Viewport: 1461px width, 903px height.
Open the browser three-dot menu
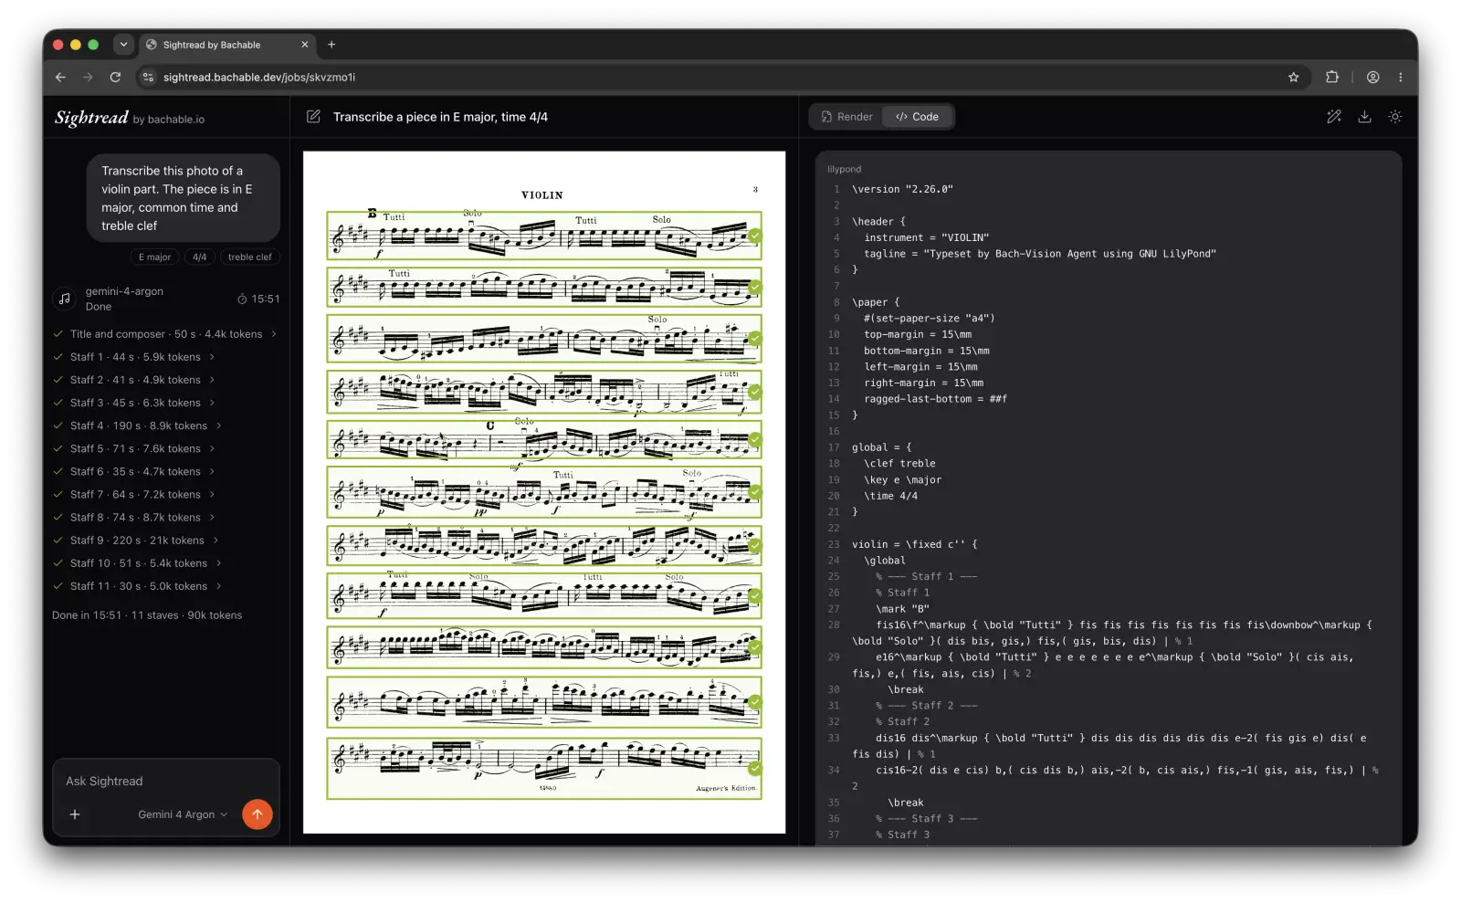click(x=1400, y=78)
